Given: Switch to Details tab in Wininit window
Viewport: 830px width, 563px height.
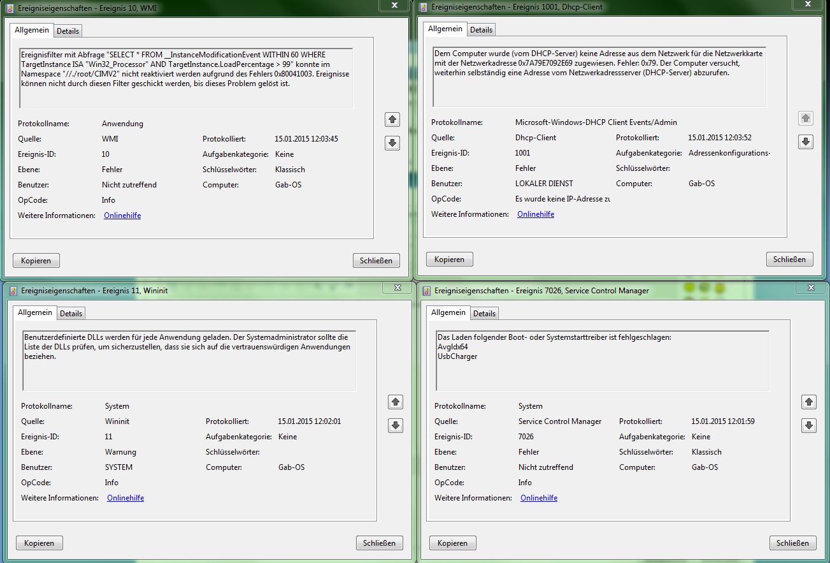Looking at the screenshot, I should [71, 313].
